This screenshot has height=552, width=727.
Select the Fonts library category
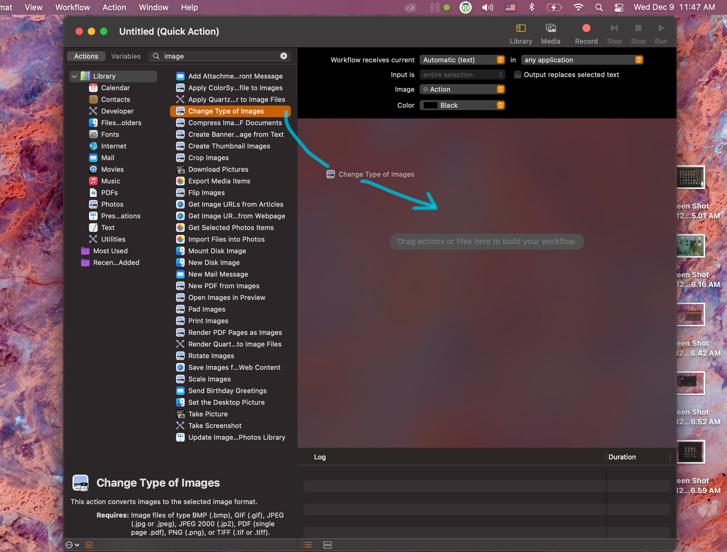110,135
